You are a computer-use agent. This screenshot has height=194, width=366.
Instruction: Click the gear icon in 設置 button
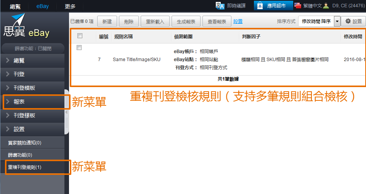point(348,21)
